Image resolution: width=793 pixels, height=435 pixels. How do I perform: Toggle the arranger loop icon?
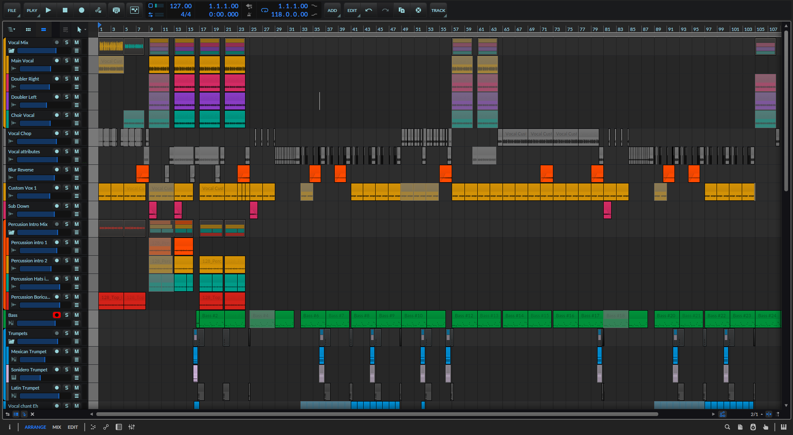[x=264, y=10]
